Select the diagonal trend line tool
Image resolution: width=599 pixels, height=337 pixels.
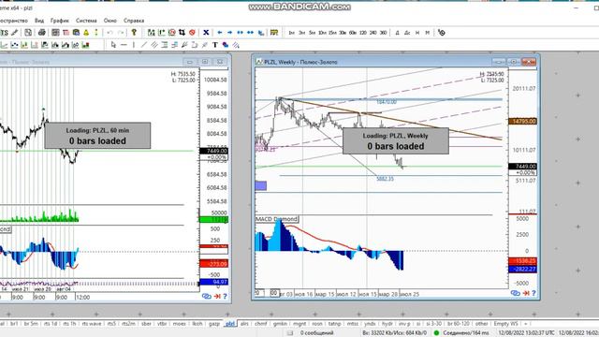pos(144,45)
